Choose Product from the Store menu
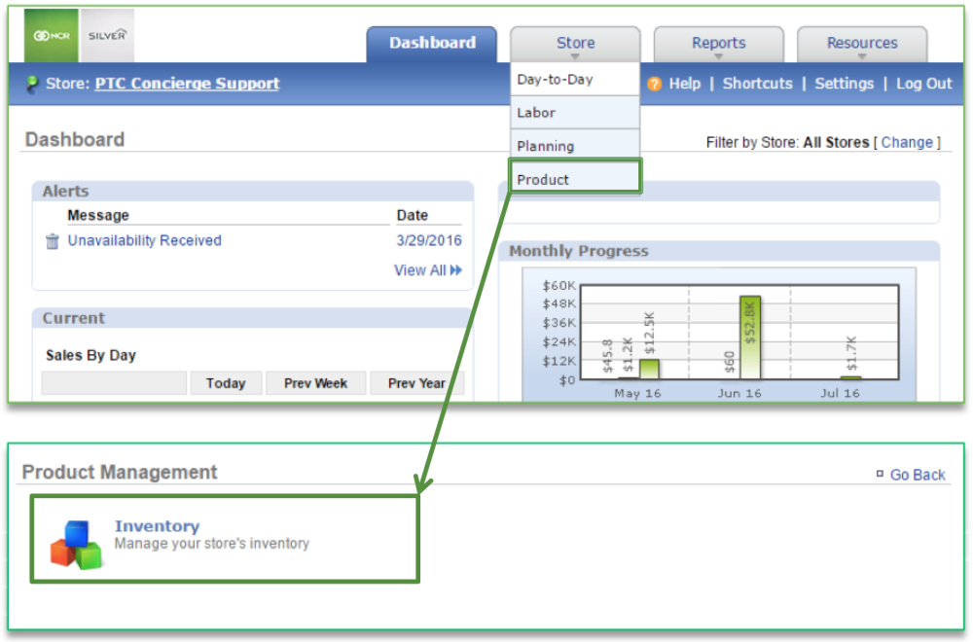 pos(541,179)
